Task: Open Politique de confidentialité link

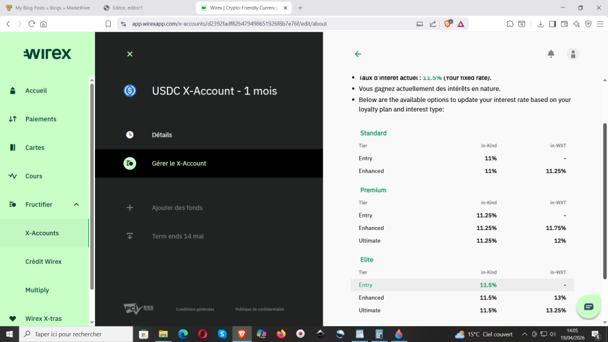Action: pos(259,309)
